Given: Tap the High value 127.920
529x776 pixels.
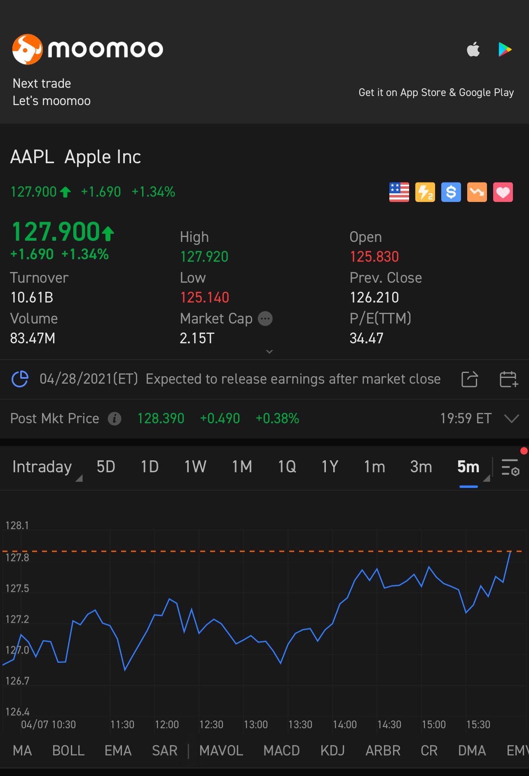Looking at the screenshot, I should pos(204,257).
